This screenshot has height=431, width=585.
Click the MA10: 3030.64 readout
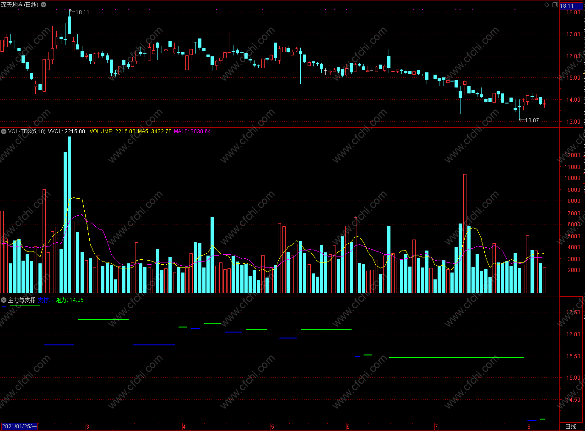coord(193,131)
